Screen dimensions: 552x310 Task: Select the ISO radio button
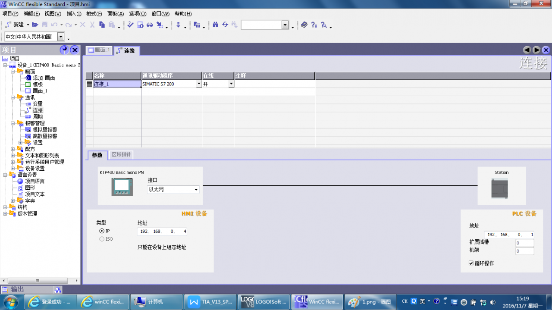(x=102, y=239)
